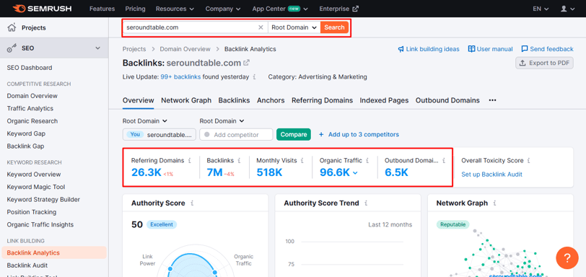Click the Add competitor input field
This screenshot has height=277, width=586.
(236, 134)
